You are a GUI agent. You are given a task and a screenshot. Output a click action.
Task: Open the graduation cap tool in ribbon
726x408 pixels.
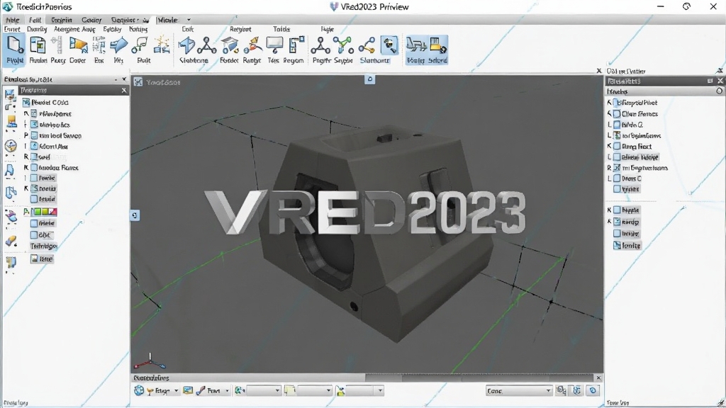[229, 46]
